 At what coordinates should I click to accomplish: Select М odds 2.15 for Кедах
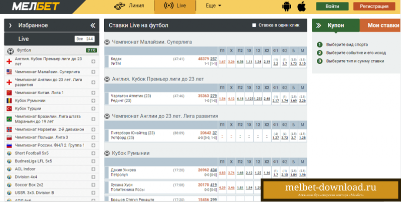coord(302,63)
